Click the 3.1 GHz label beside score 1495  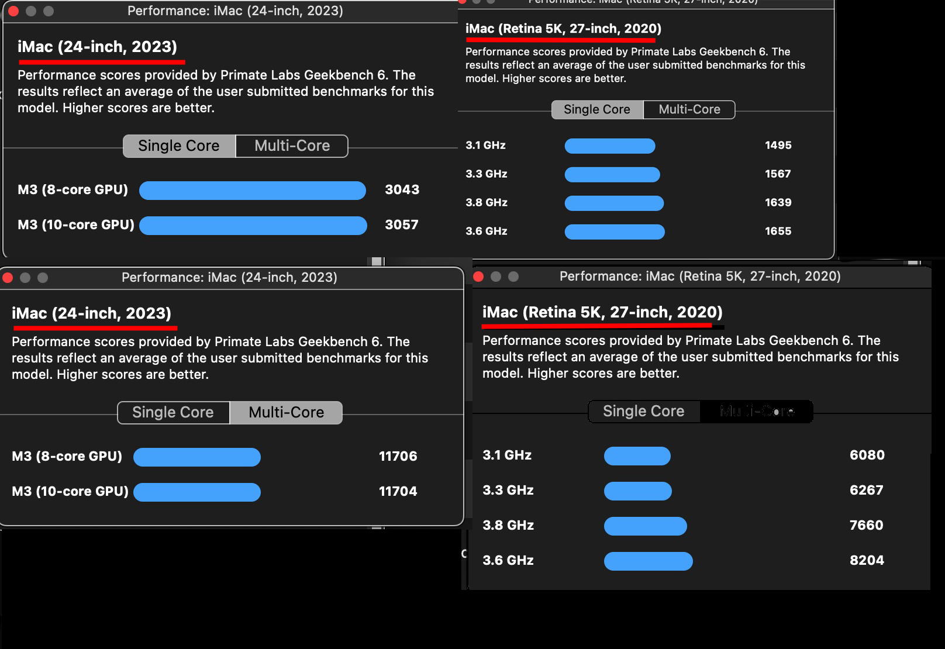click(485, 145)
